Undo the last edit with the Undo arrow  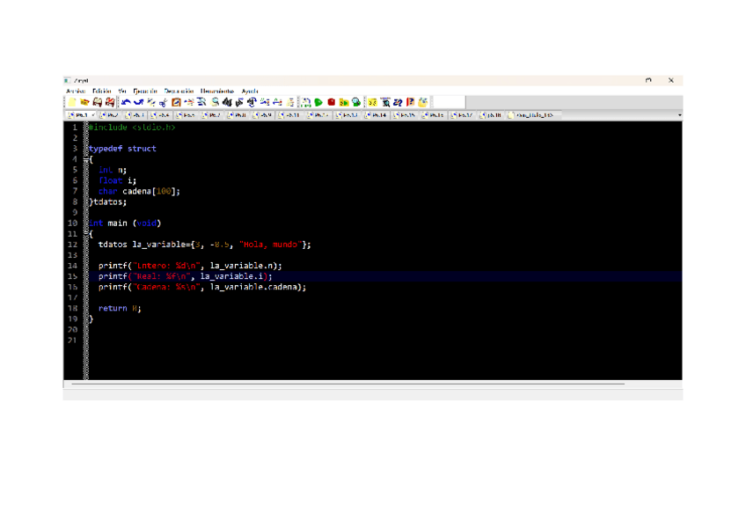click(x=126, y=103)
